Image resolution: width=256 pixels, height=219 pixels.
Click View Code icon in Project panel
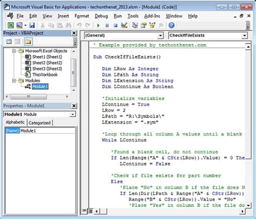(x=9, y=42)
